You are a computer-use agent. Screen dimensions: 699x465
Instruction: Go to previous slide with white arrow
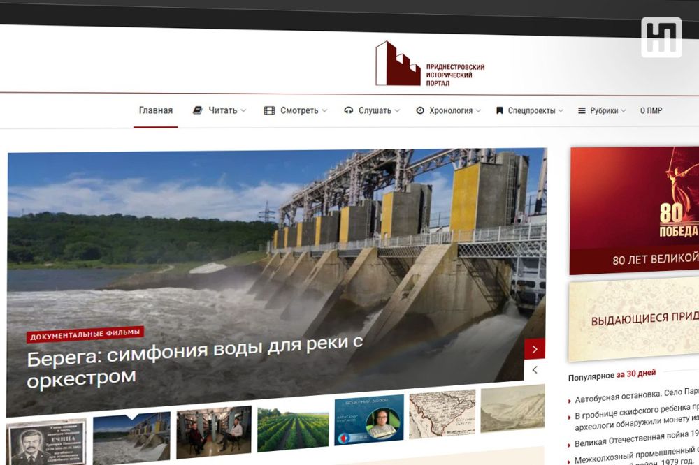click(x=535, y=369)
